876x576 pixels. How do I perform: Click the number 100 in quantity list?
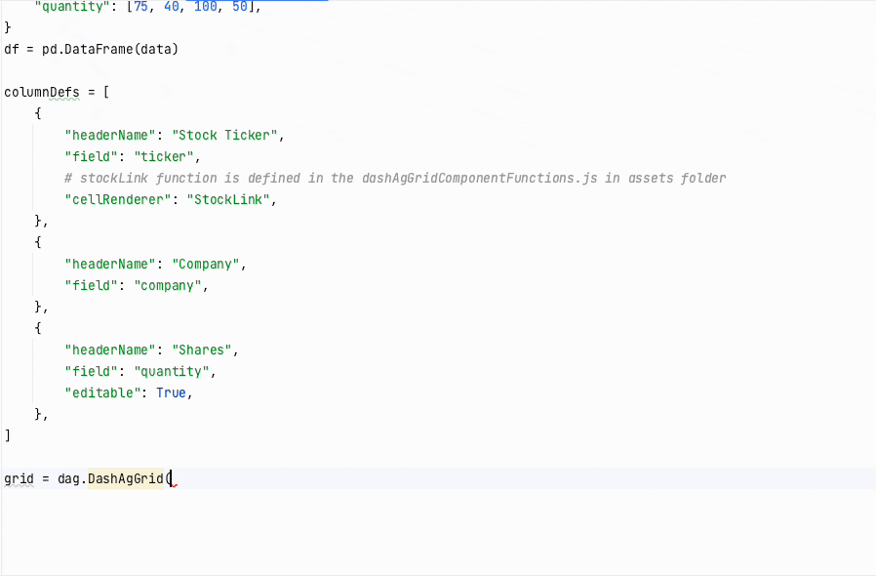(205, 7)
